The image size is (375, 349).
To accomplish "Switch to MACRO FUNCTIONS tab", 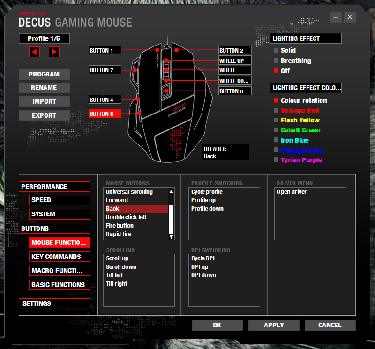I will coord(60,271).
